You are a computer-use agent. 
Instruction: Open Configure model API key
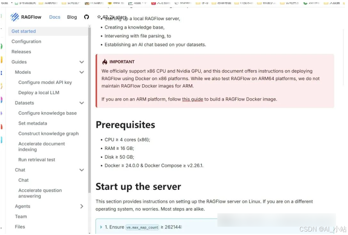(x=45, y=82)
